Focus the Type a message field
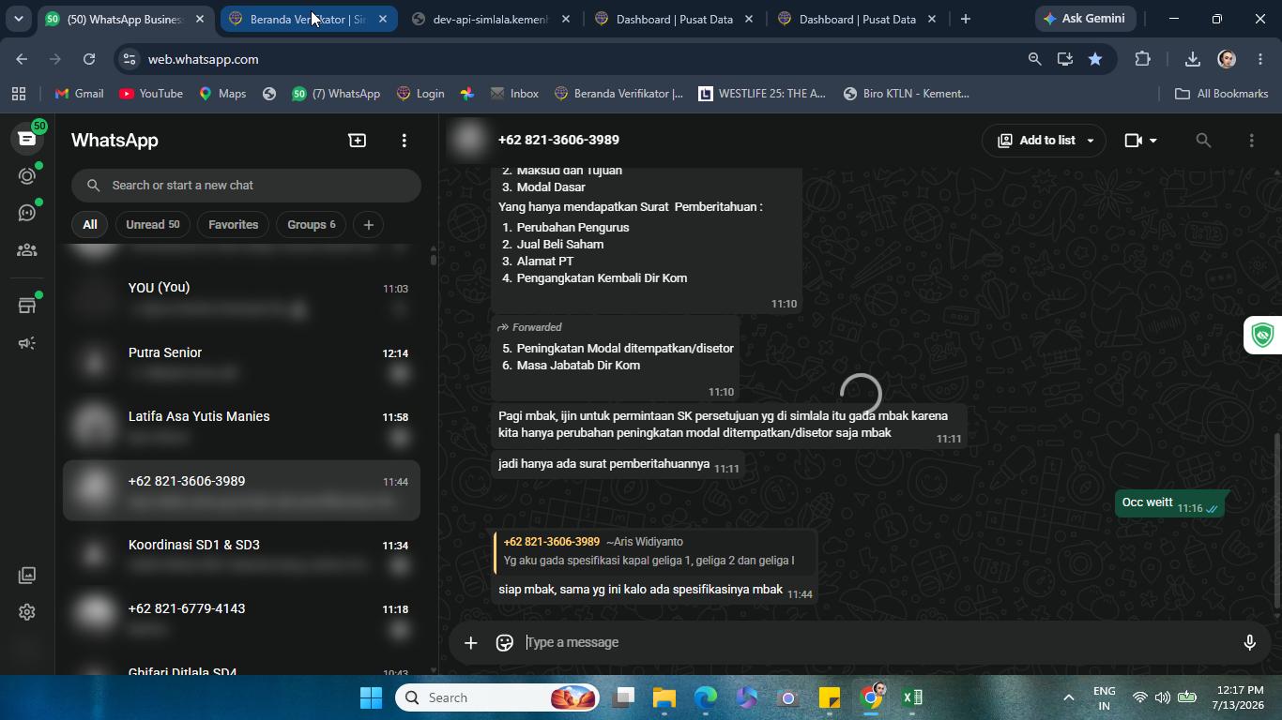 click(x=873, y=642)
